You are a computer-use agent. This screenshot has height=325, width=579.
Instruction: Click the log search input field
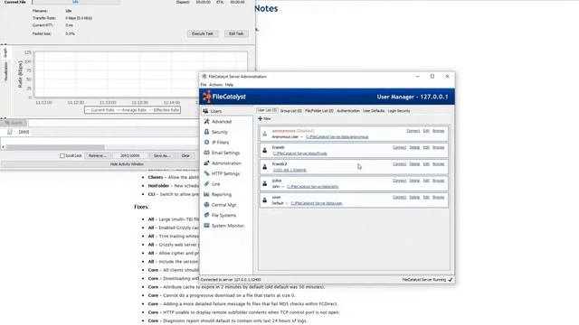point(113,123)
